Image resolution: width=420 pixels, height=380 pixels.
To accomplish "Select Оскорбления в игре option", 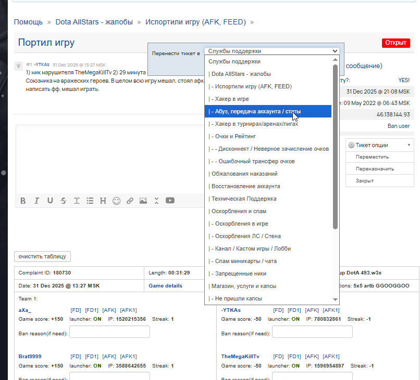I will (x=268, y=224).
